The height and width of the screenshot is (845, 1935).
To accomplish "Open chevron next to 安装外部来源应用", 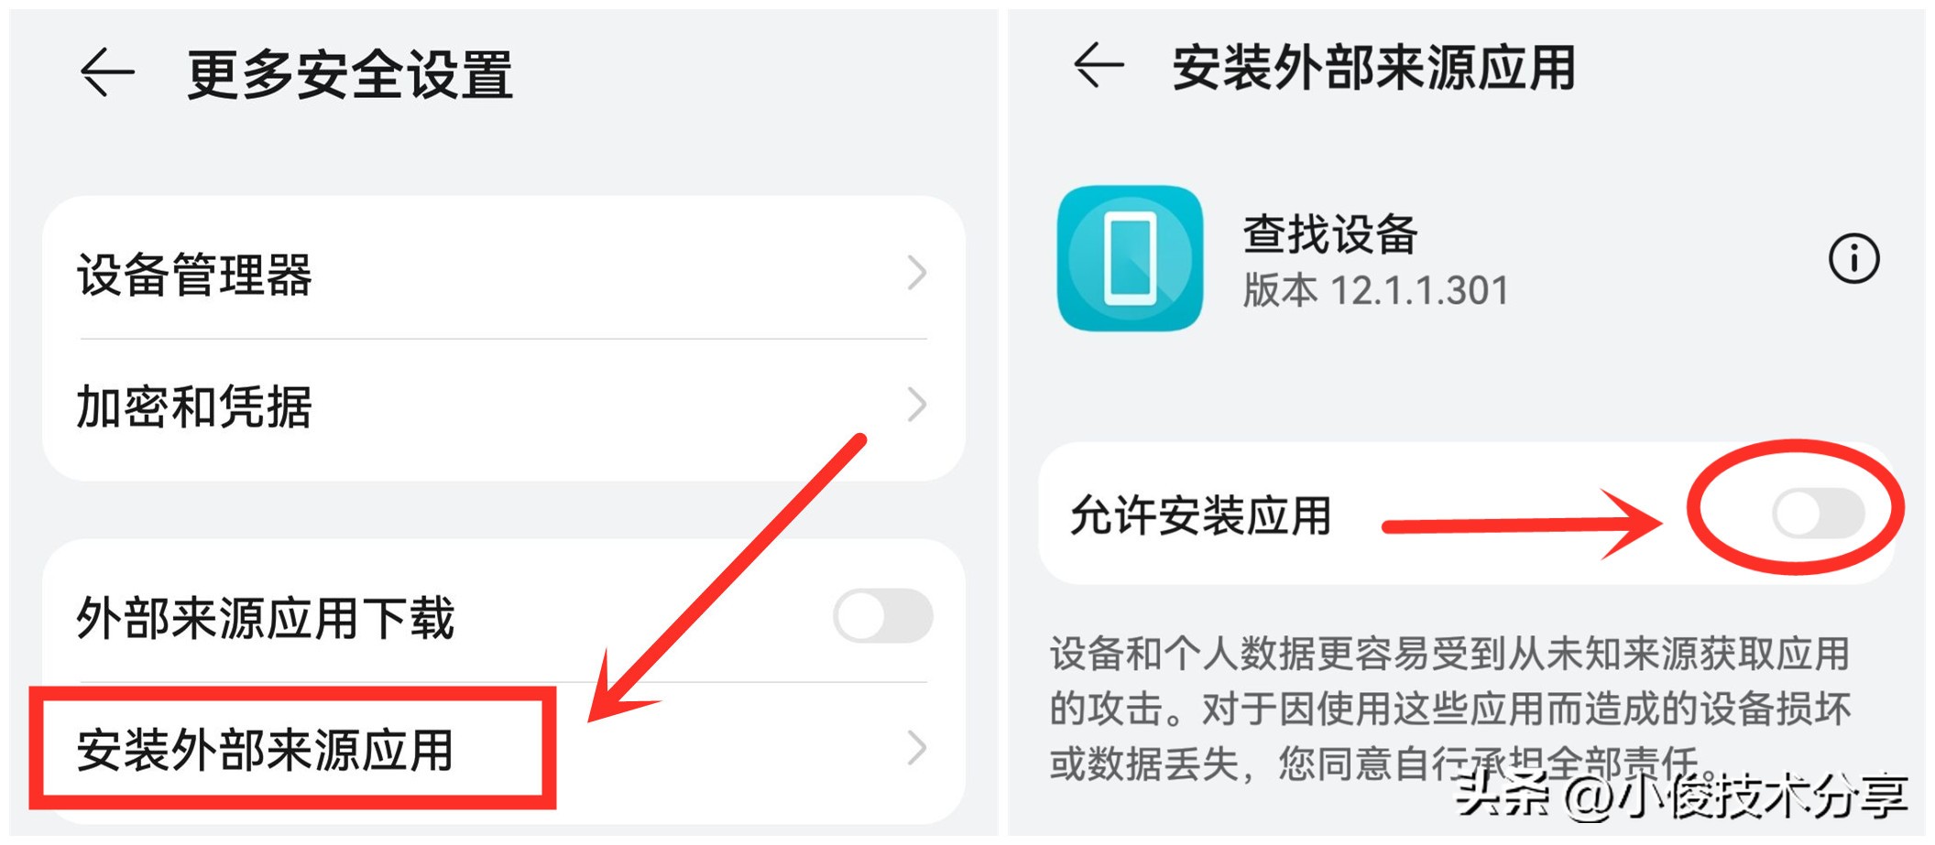I will click(x=916, y=748).
